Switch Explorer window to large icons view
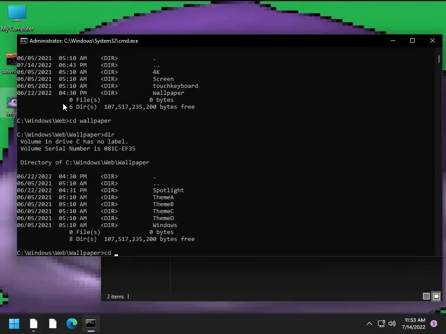 click(436, 297)
